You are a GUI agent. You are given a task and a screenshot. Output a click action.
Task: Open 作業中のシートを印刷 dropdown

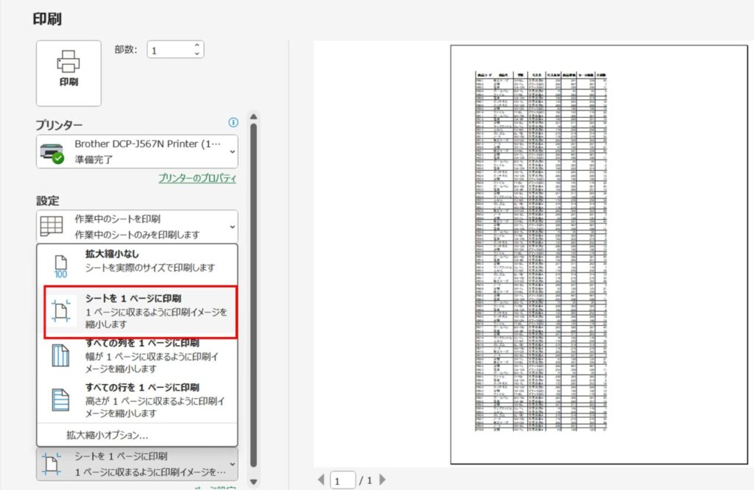pos(137,227)
